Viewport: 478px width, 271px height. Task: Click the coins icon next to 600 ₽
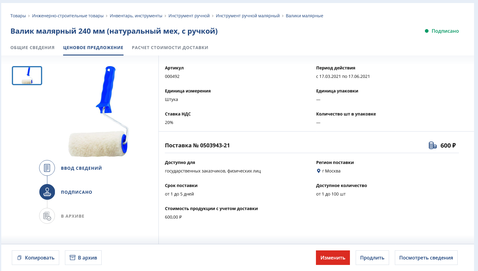(x=432, y=146)
